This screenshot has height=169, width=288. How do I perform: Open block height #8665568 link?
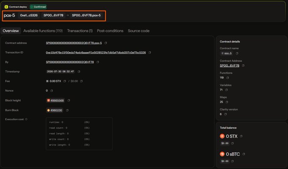pos(57,101)
